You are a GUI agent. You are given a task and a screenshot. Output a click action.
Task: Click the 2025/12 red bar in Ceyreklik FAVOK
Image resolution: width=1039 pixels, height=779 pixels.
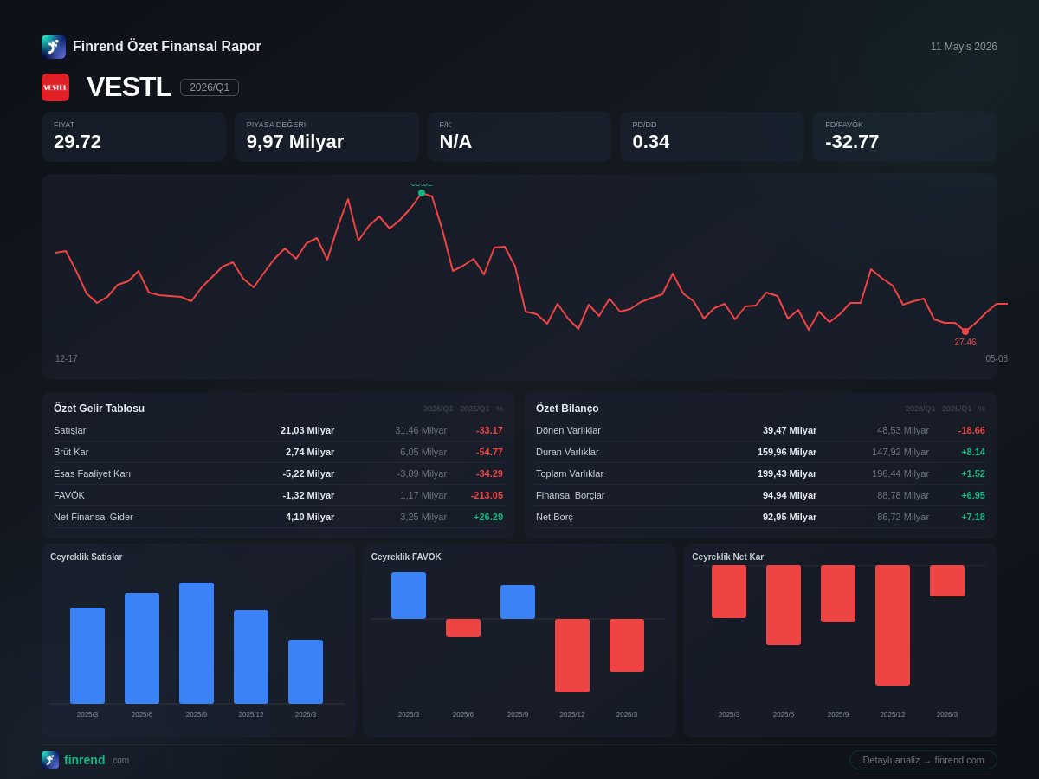click(572, 655)
